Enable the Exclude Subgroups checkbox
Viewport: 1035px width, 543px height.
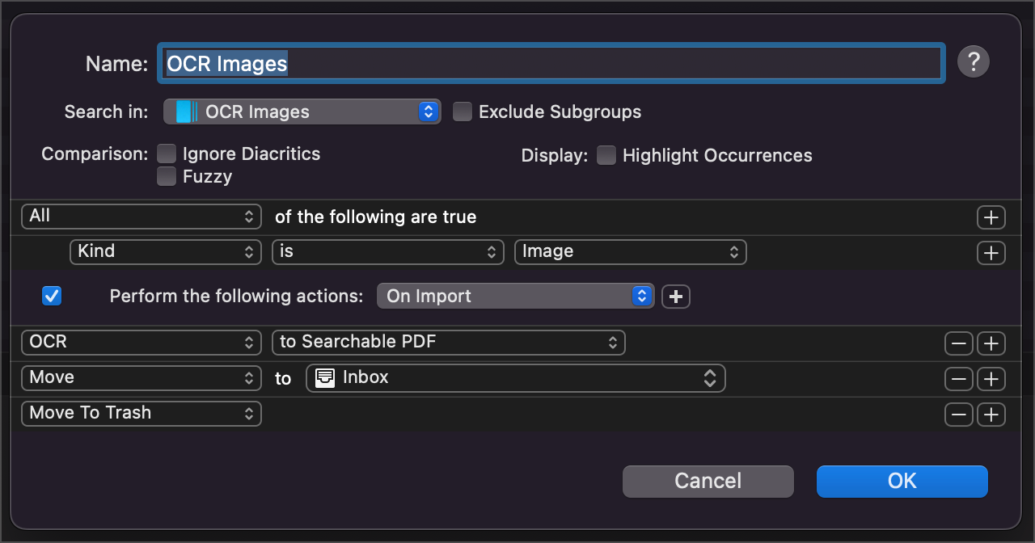tap(463, 112)
